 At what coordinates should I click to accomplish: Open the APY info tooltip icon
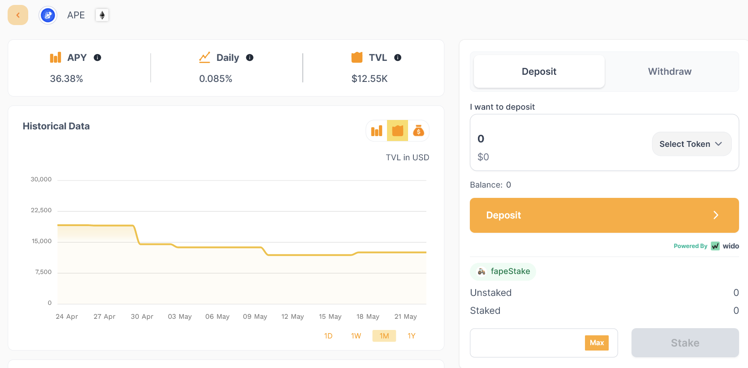[97, 58]
